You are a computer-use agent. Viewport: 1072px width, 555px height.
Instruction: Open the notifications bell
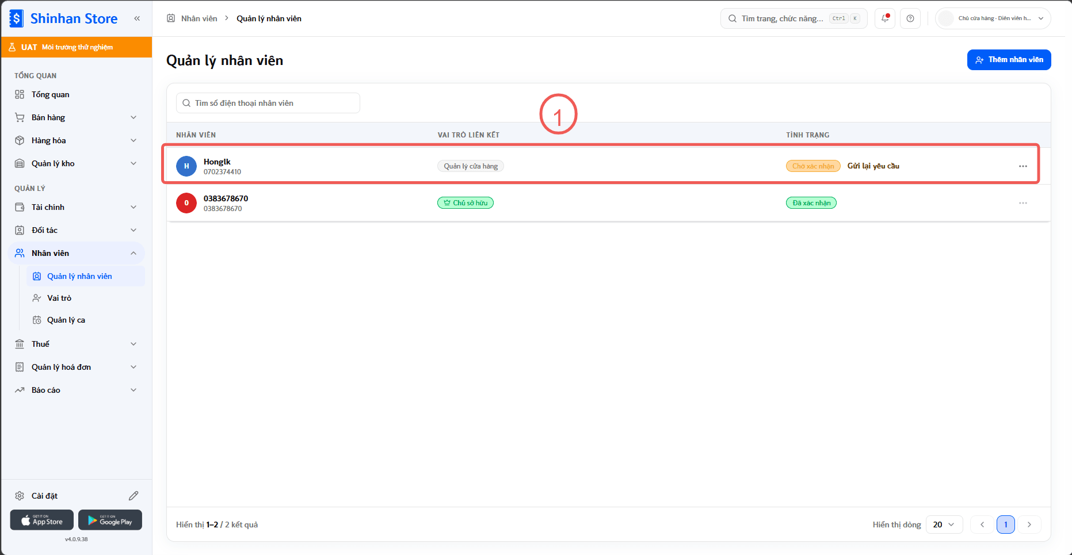(x=885, y=18)
